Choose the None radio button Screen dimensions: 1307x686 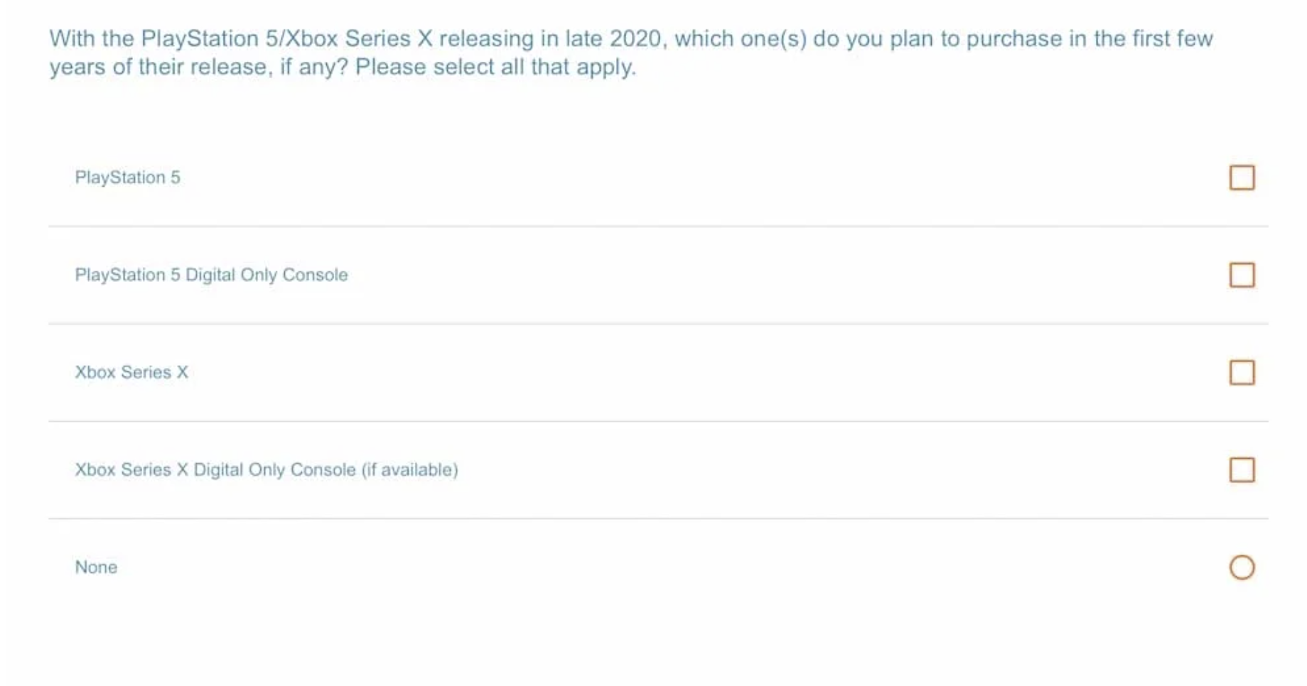(x=1242, y=567)
